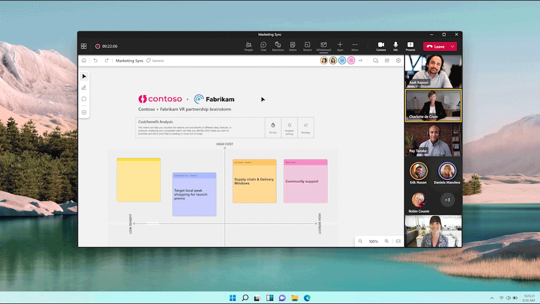Open the Windows Start menu
The width and height of the screenshot is (540, 304).
pyautogui.click(x=233, y=298)
